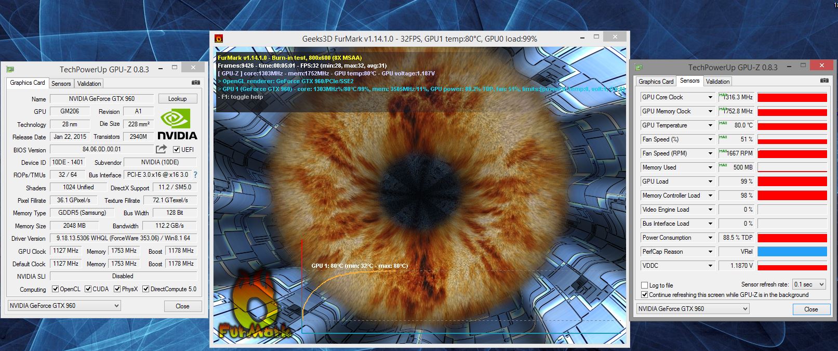The image size is (838, 351).
Task: Open the Power Consumption sensor dropdown
Action: click(710, 238)
